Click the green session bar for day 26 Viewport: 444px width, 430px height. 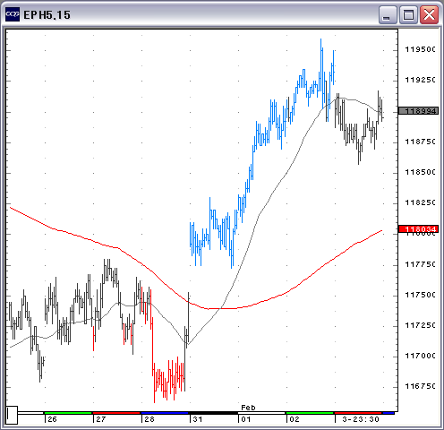click(68, 413)
